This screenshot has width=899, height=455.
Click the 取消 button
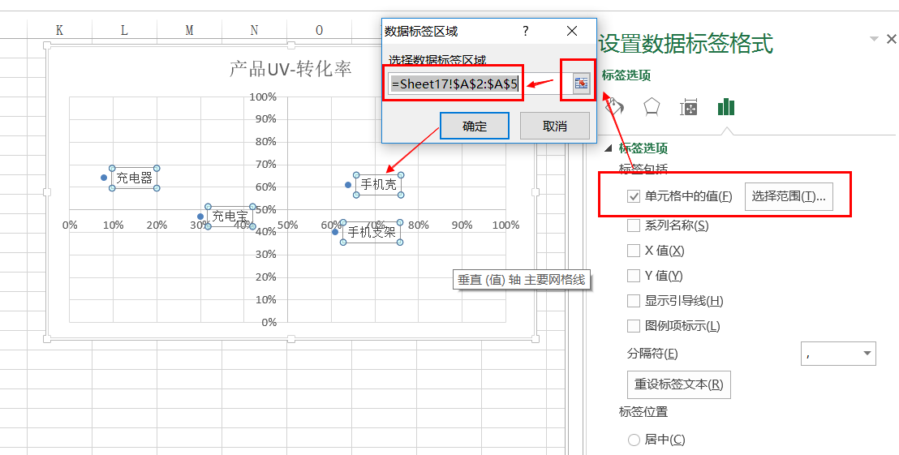554,126
